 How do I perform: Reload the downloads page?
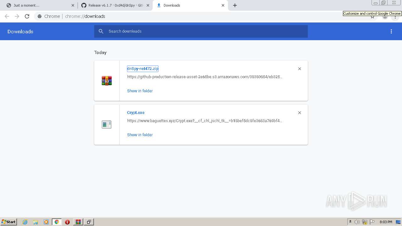(x=27, y=16)
